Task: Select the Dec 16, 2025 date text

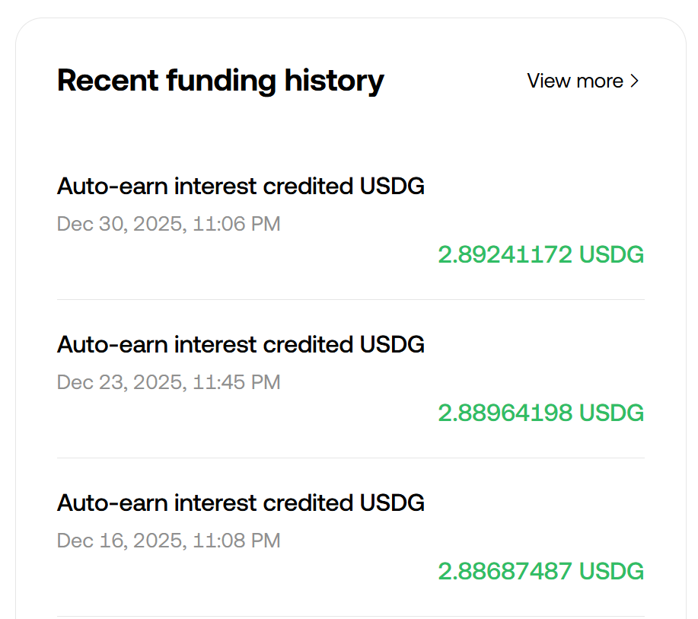Action: tap(119, 541)
